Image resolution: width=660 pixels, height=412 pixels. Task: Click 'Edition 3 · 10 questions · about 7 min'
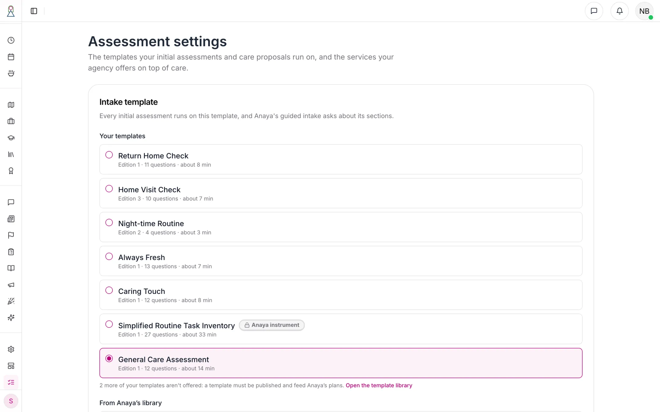pos(166,199)
